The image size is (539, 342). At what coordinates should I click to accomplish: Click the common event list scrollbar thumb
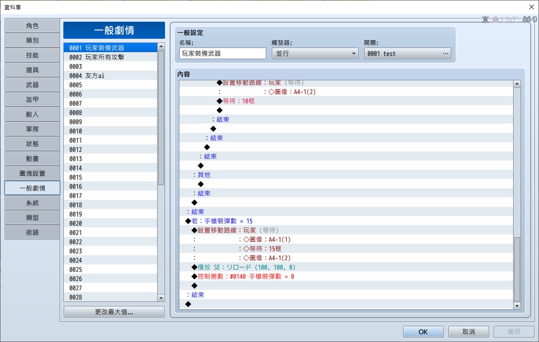[x=161, y=118]
